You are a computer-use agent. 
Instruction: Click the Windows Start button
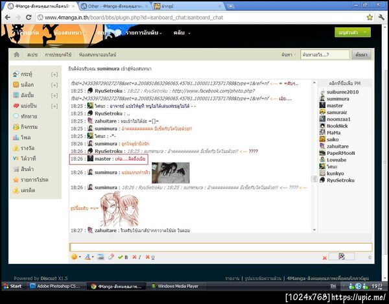tap(12, 286)
